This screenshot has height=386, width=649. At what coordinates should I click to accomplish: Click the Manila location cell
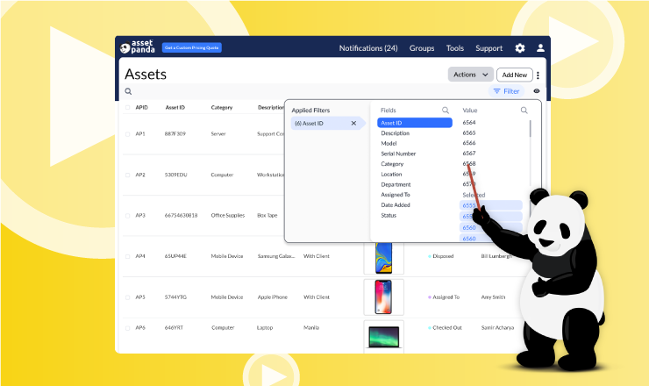[311, 327]
